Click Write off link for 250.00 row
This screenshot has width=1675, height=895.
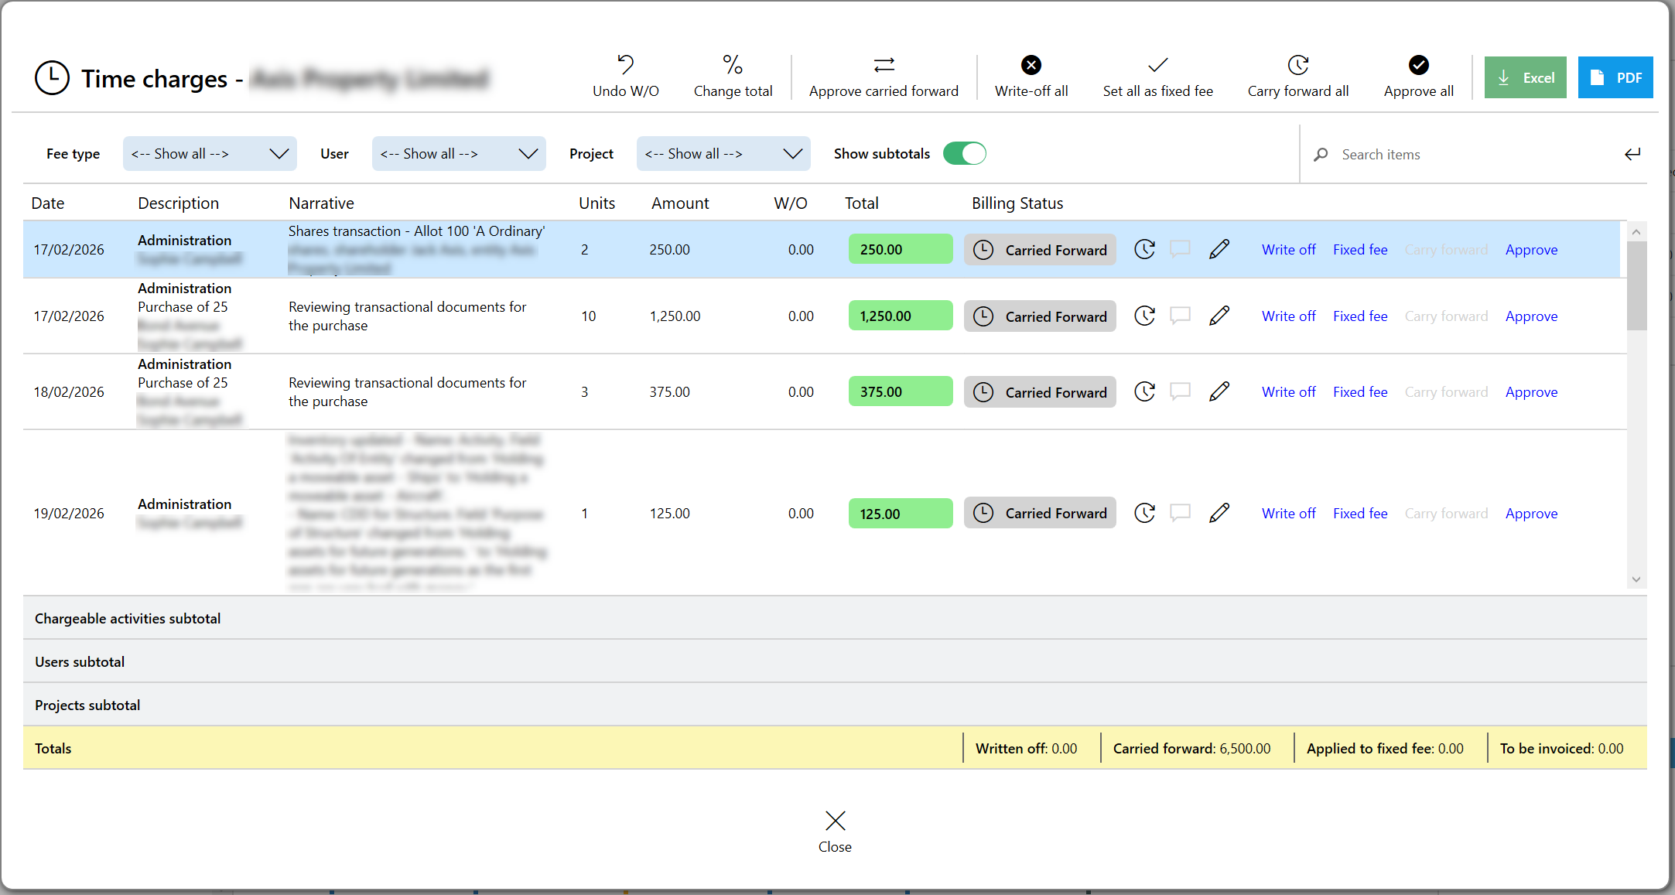pyautogui.click(x=1288, y=250)
